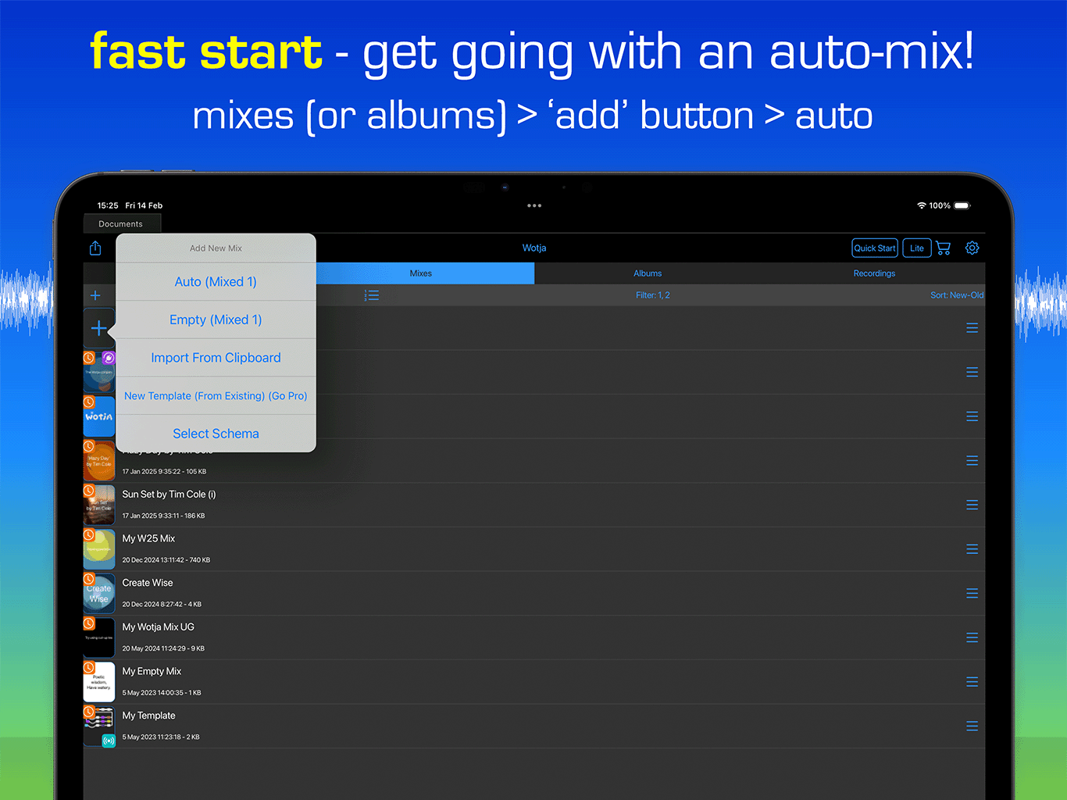Screen dimensions: 1067x800
Task: Click the list display options icon
Action: [x=371, y=295]
